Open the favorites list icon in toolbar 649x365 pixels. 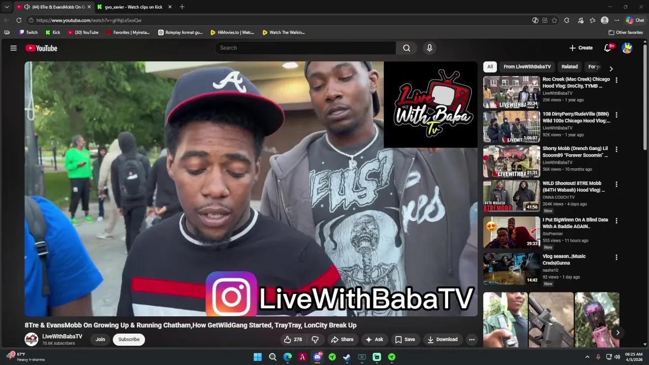tap(593, 20)
